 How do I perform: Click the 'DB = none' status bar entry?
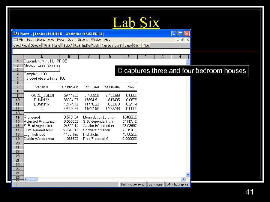point(156,184)
